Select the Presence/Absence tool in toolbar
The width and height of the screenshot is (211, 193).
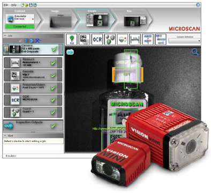point(123,39)
